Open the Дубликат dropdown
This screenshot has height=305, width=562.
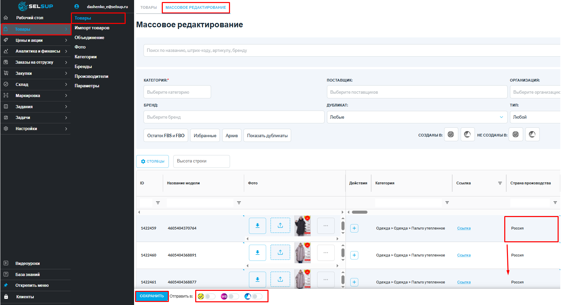coord(416,117)
